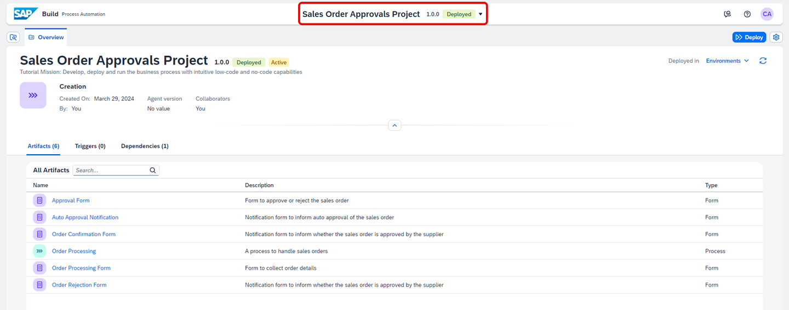Open the project settings gear icon
Screen dimensions: 789x310
(776, 37)
